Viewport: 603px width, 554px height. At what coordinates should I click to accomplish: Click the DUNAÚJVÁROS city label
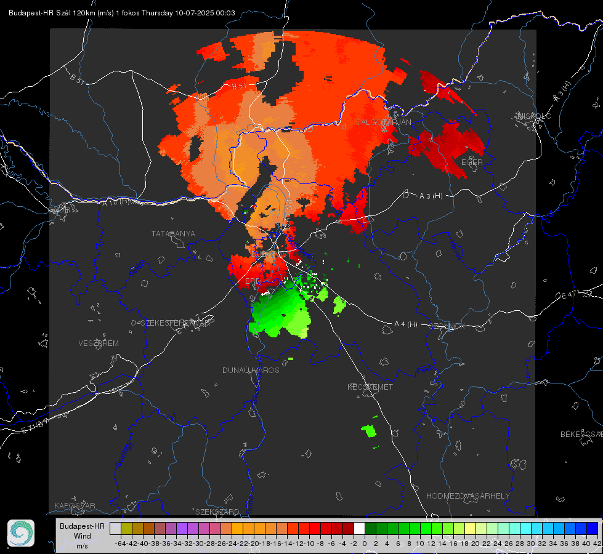pos(251,370)
